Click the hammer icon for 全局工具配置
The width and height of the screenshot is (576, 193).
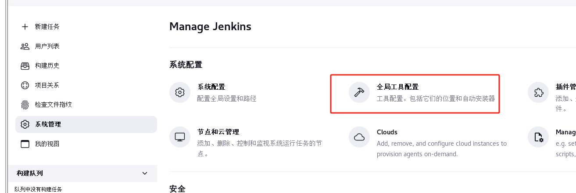tap(359, 92)
